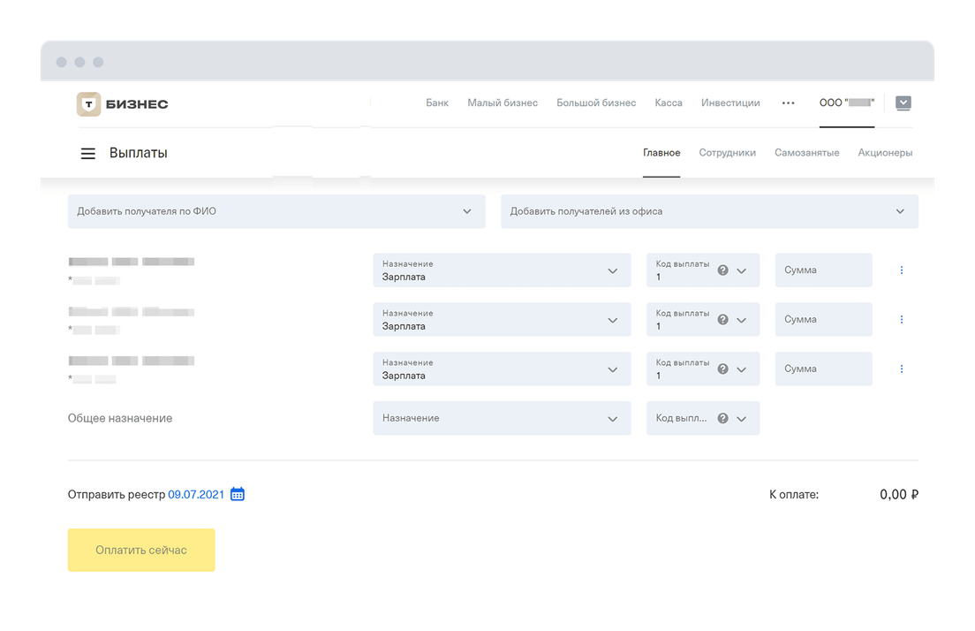Open Инвестиции in the top navigation
Screen dimensions: 975x631
(730, 103)
